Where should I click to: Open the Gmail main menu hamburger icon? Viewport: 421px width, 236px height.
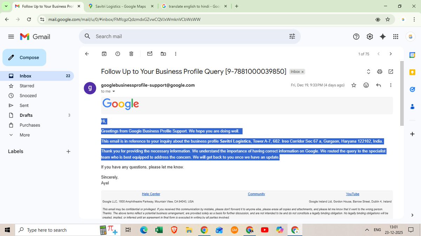[x=11, y=37]
